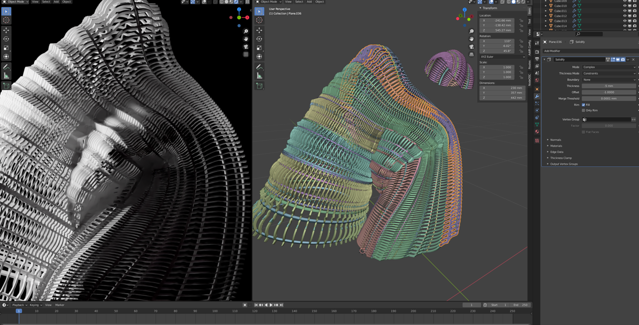
Task: Select the Measure tool in left viewport toolbar
Action: coord(6,76)
